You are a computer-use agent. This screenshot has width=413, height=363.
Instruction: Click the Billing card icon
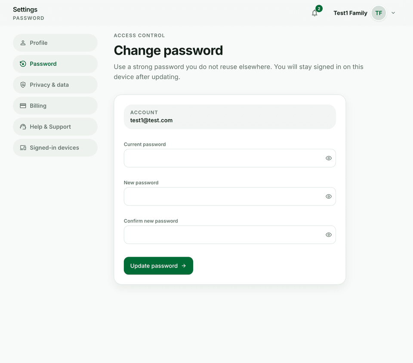(x=23, y=105)
